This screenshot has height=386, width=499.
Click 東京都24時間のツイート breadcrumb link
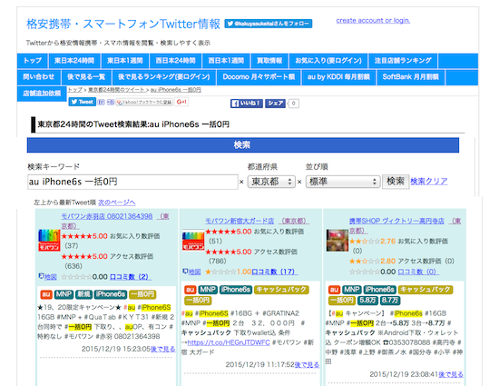116,90
